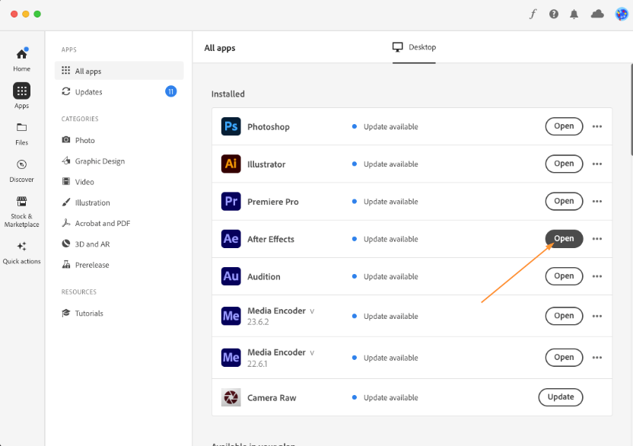Open more options menu for Photoshop
Image resolution: width=633 pixels, height=446 pixels.
coord(597,126)
